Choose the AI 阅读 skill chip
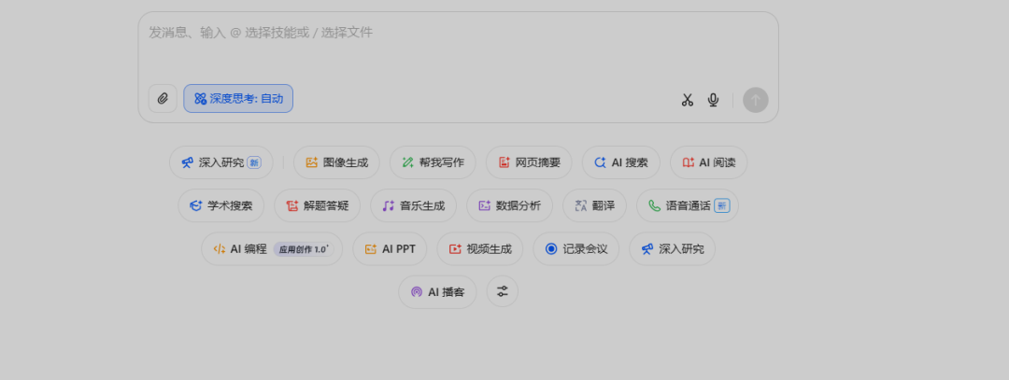The height and width of the screenshot is (380, 1009). click(x=708, y=162)
